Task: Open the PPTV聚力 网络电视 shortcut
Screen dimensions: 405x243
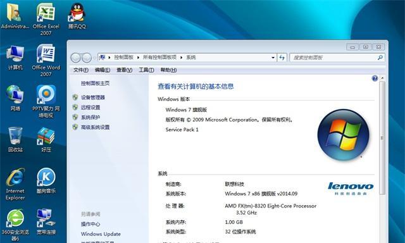Action: pos(46,101)
